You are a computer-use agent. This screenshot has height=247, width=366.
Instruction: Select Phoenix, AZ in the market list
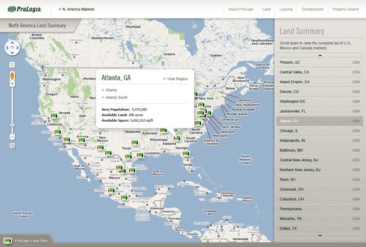(320, 63)
